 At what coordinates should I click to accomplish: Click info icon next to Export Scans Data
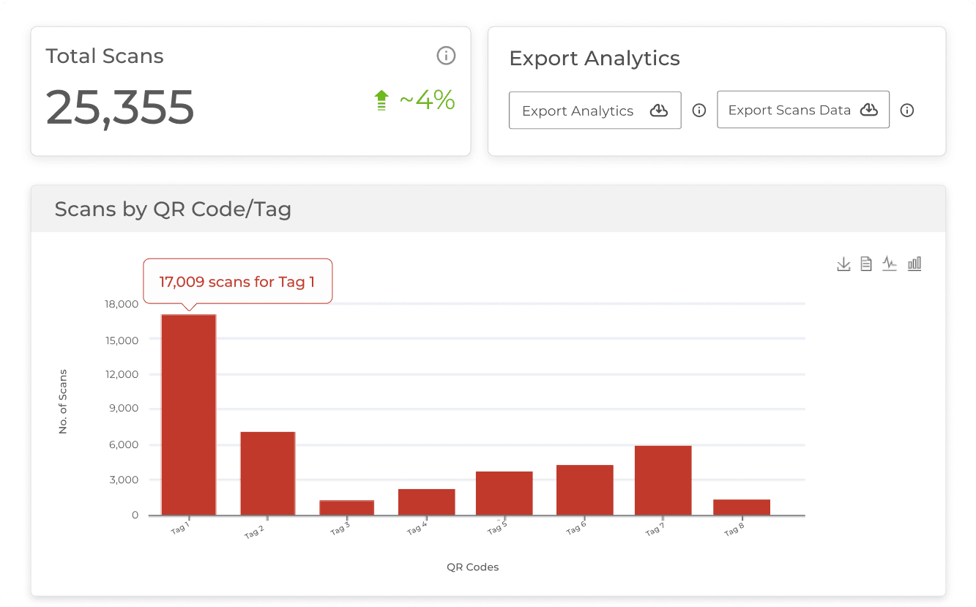907,111
